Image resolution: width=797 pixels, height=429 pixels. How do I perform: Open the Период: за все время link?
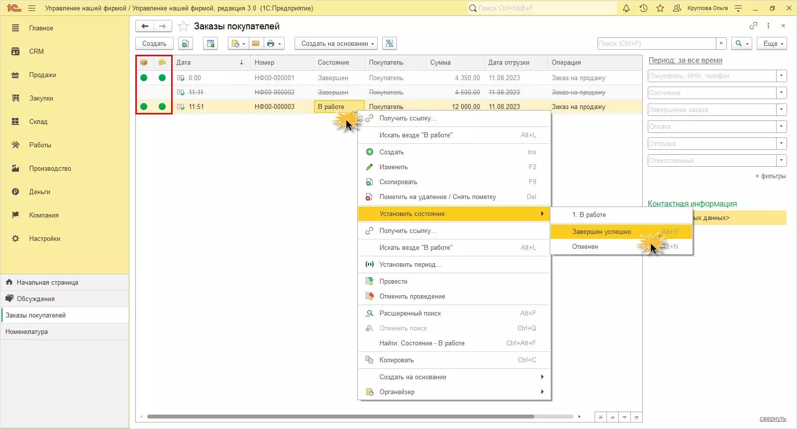(685, 61)
